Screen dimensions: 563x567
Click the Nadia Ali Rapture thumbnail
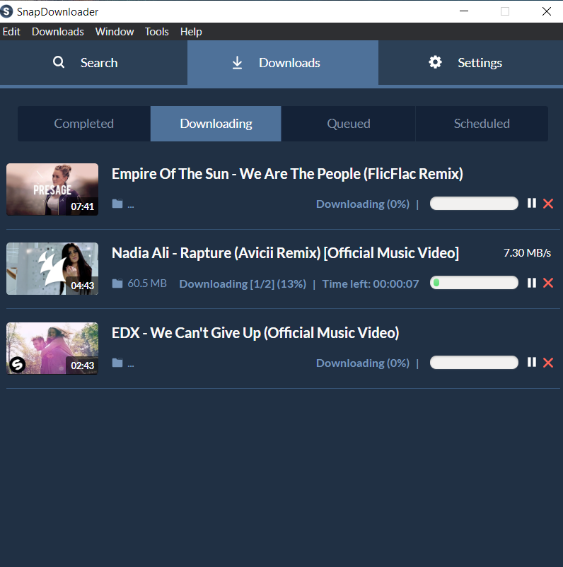[52, 269]
